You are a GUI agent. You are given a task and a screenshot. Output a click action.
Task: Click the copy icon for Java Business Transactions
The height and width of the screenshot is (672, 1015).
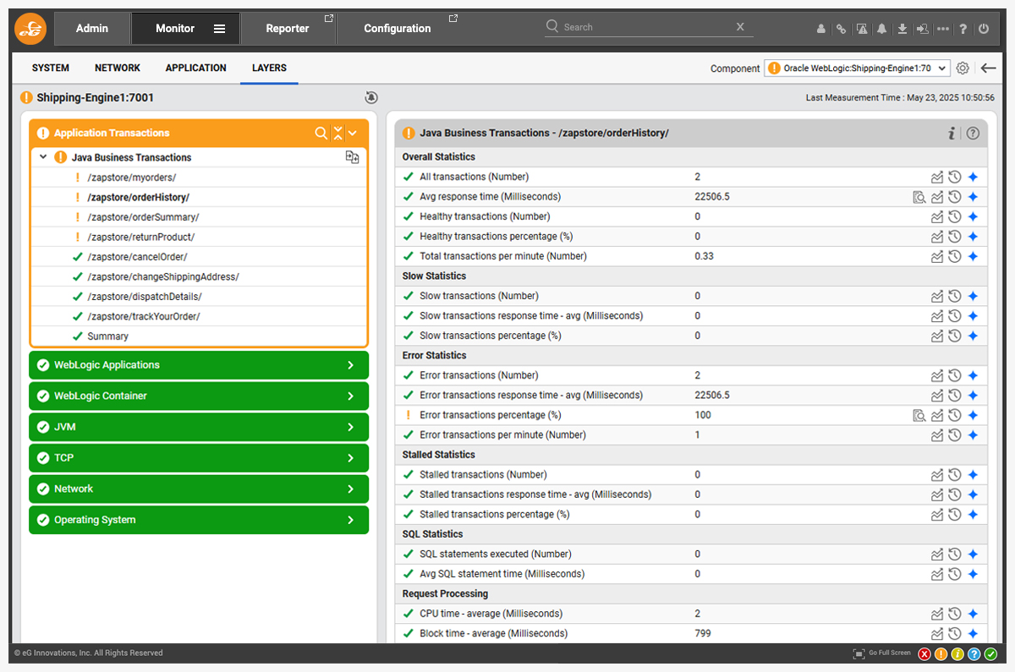352,157
